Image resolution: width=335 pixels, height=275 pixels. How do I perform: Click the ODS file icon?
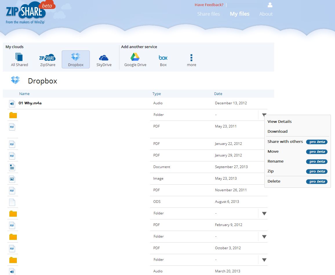pyautogui.click(x=12, y=202)
